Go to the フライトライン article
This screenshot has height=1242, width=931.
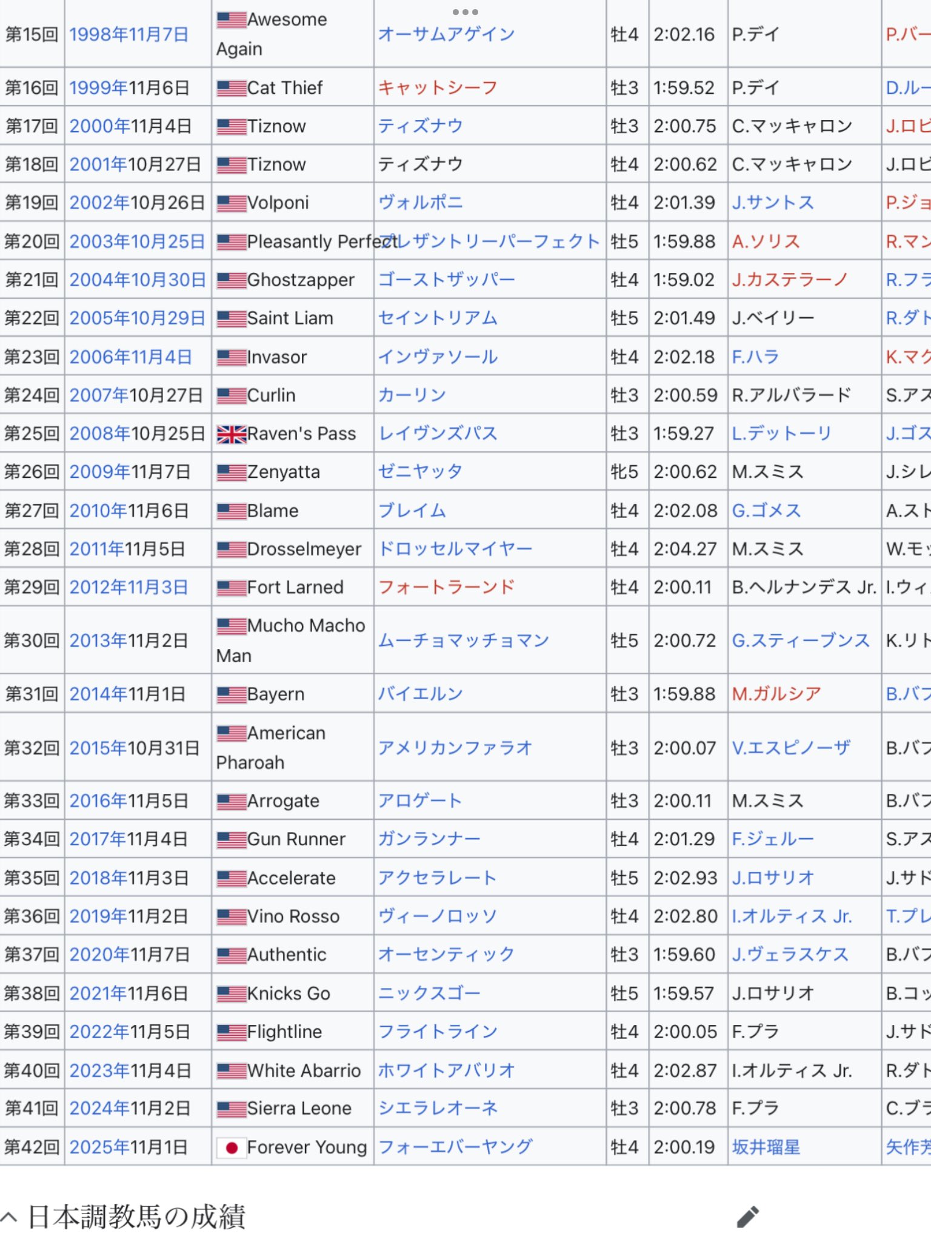click(438, 1032)
